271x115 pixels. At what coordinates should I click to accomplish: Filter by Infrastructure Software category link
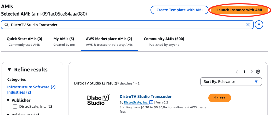(28, 87)
